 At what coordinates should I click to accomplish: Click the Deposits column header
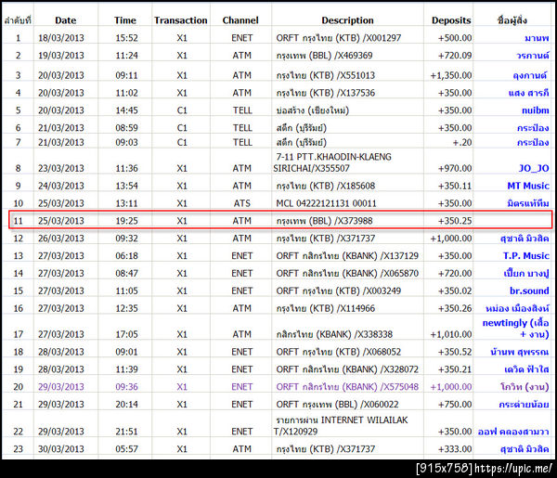(451, 20)
